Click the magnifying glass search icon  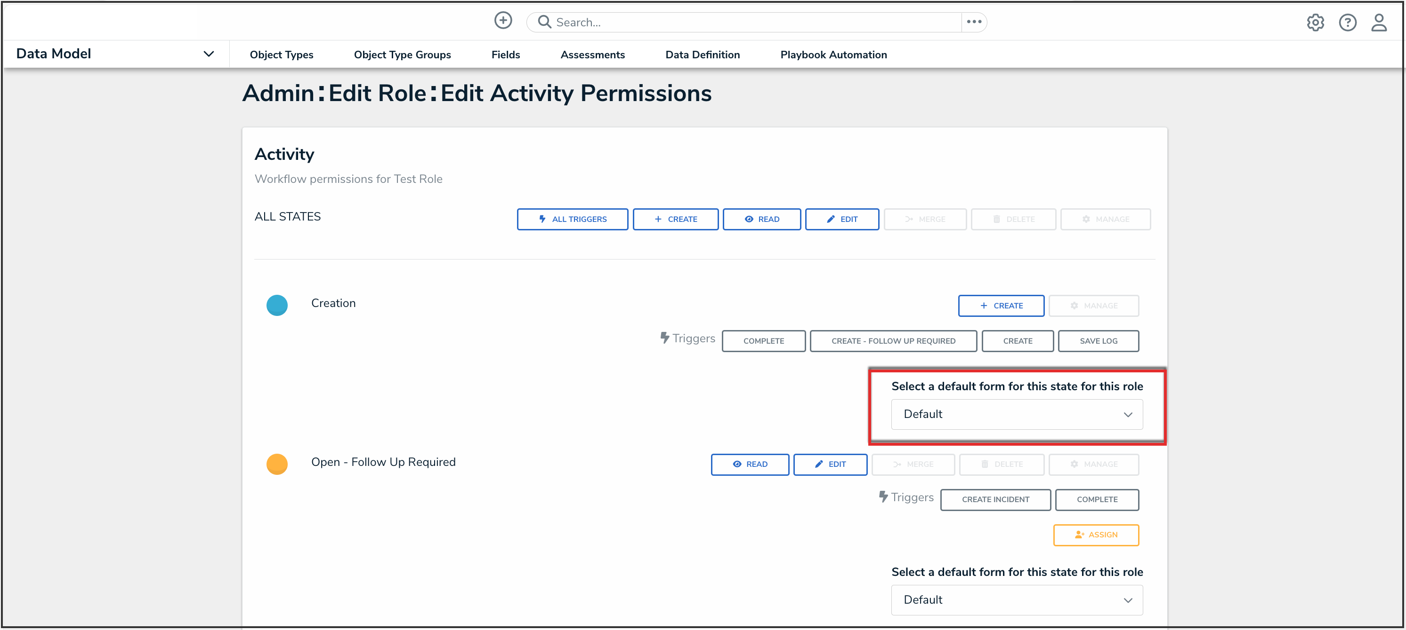(544, 22)
